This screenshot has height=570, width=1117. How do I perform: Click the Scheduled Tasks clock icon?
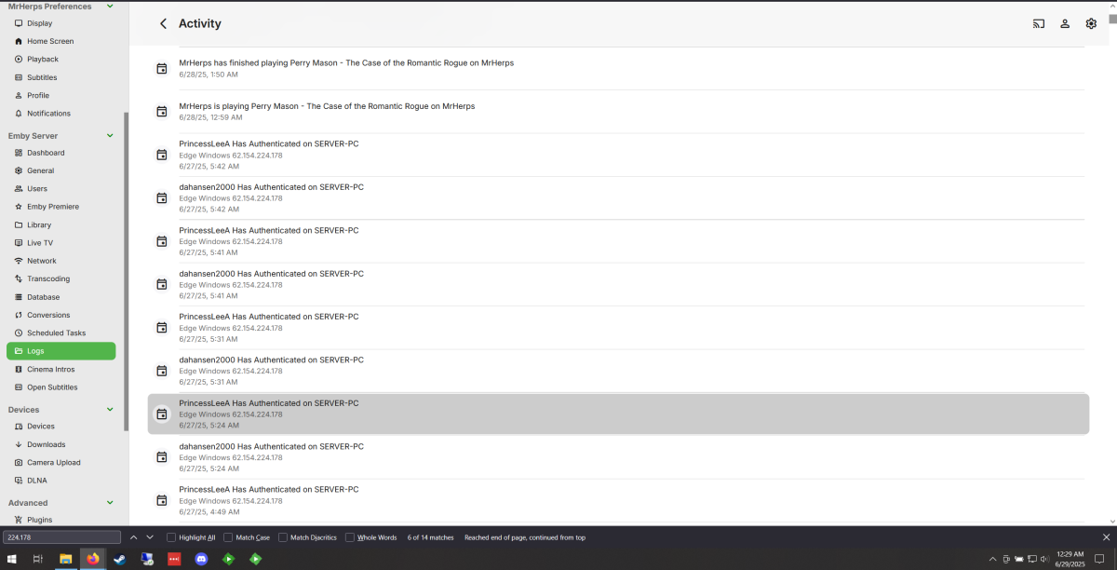19,332
